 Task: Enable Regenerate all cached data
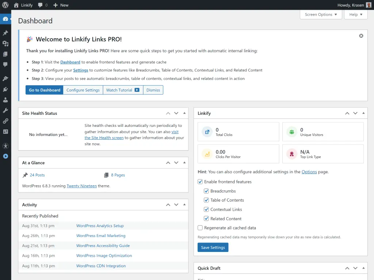pyautogui.click(x=200, y=227)
